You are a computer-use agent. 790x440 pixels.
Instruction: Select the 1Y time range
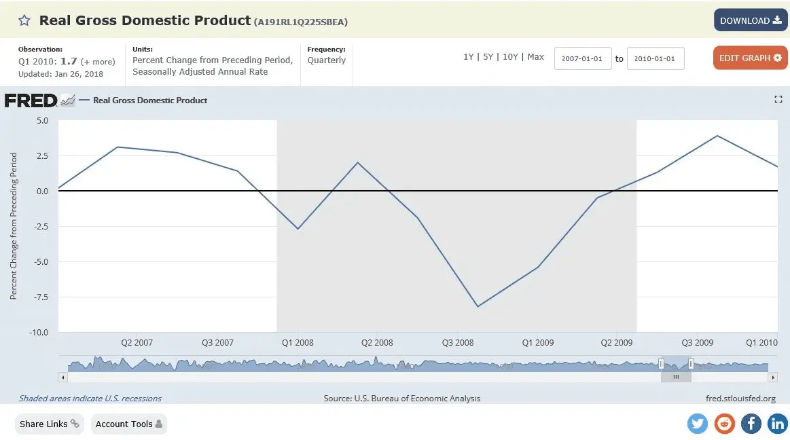[469, 57]
